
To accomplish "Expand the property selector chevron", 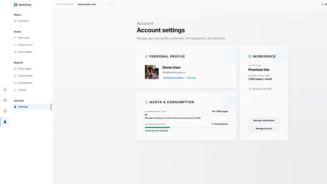I will (x=110, y=4).
